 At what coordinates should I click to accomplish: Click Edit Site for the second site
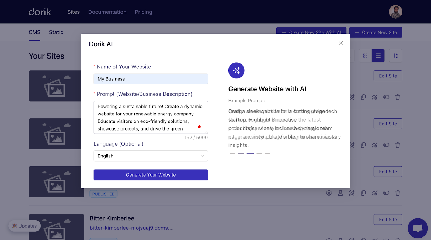click(x=388, y=124)
